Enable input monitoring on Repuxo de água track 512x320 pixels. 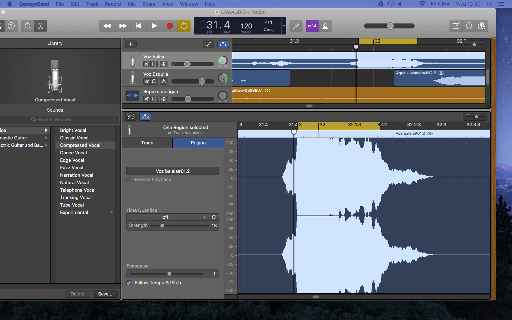click(x=164, y=99)
